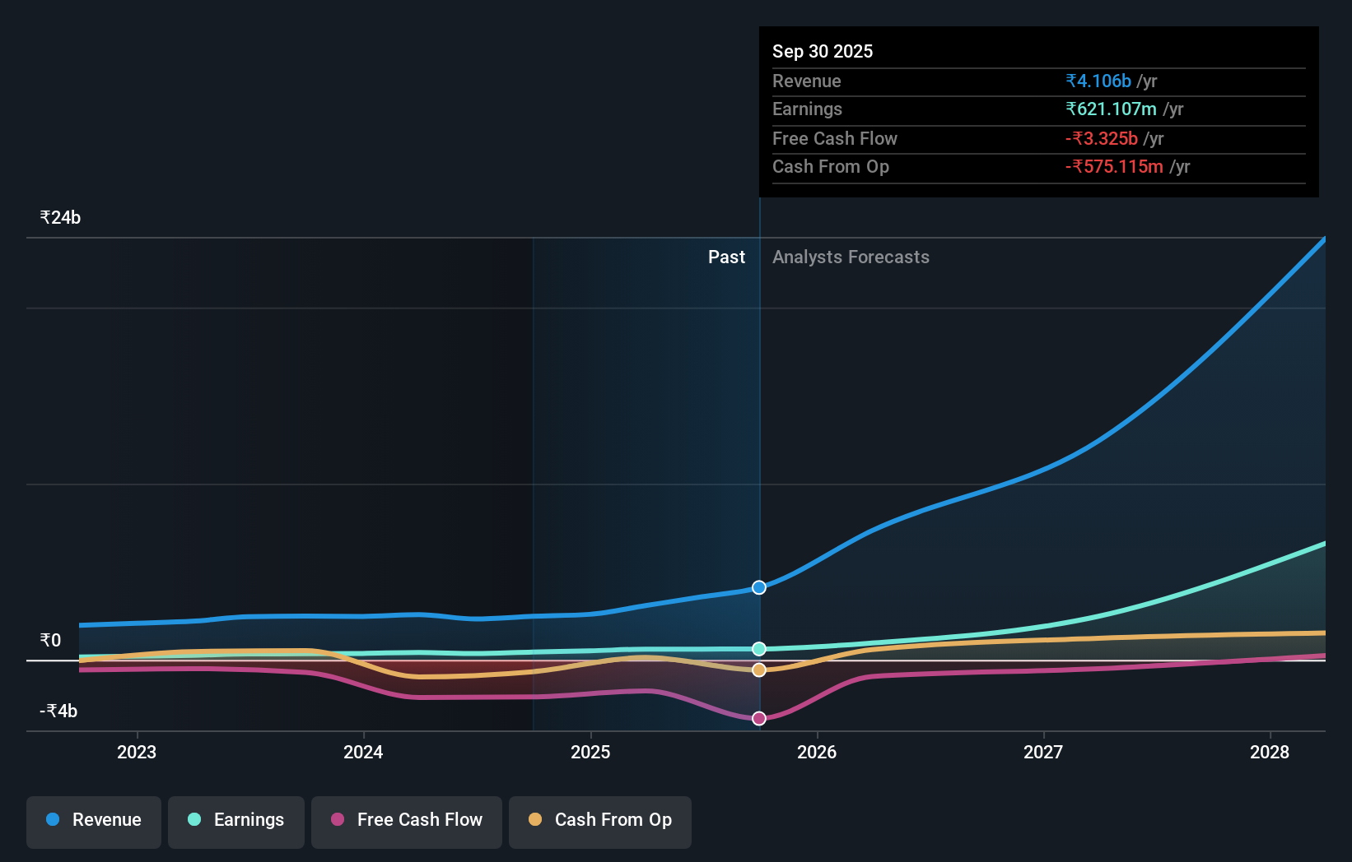Switch to the Past section label
1352x862 pixels.
click(726, 257)
